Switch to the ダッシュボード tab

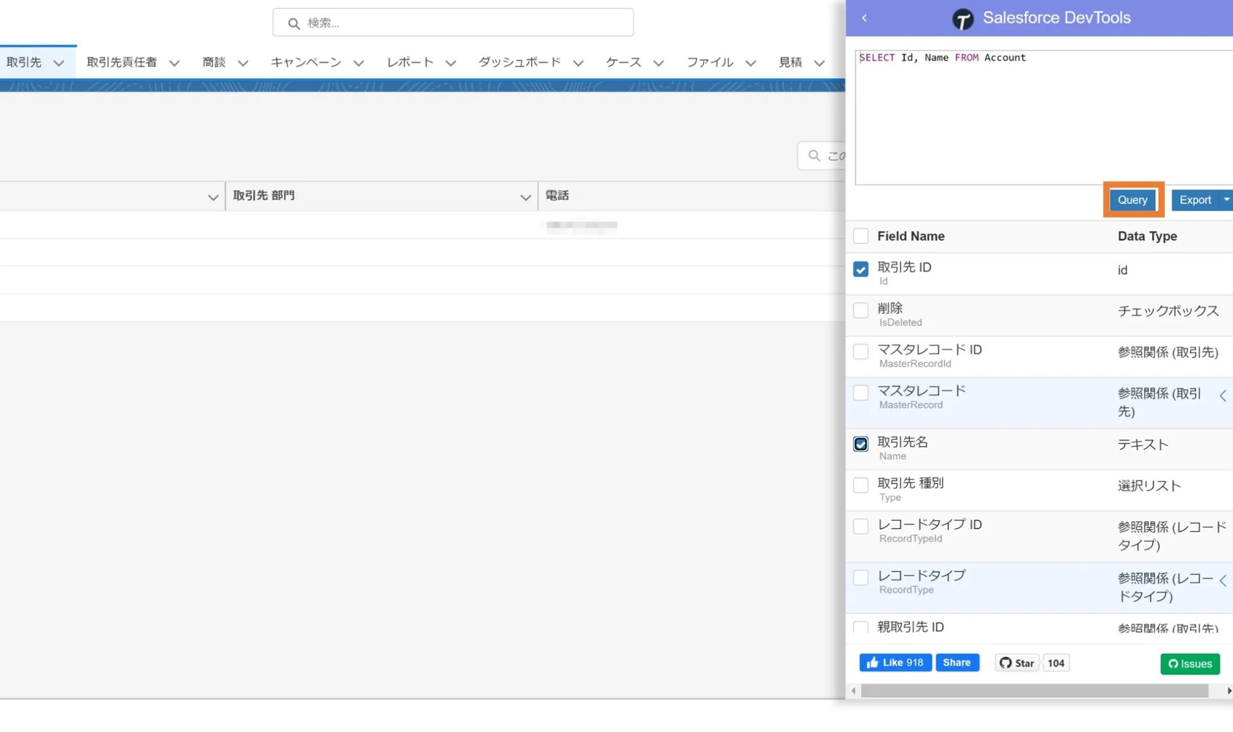519,62
